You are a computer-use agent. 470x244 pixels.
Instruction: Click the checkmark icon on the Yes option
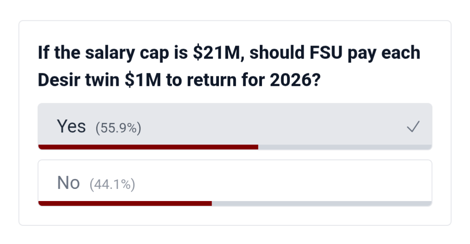[413, 127]
